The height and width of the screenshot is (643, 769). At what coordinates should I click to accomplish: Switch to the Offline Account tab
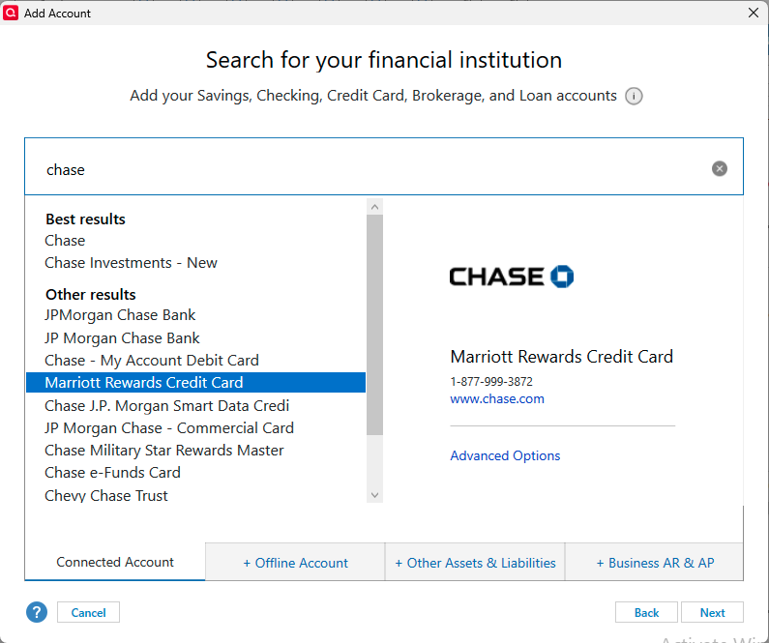tap(295, 563)
